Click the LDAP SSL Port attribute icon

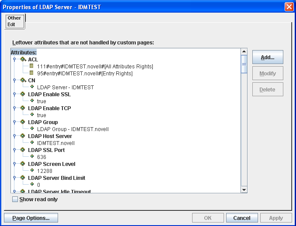click(22, 150)
